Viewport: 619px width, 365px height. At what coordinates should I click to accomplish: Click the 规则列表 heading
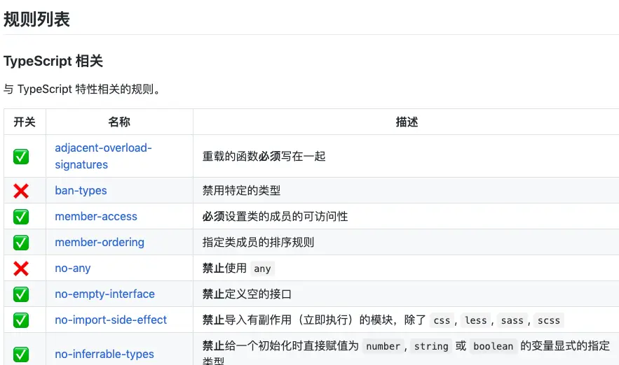[36, 20]
